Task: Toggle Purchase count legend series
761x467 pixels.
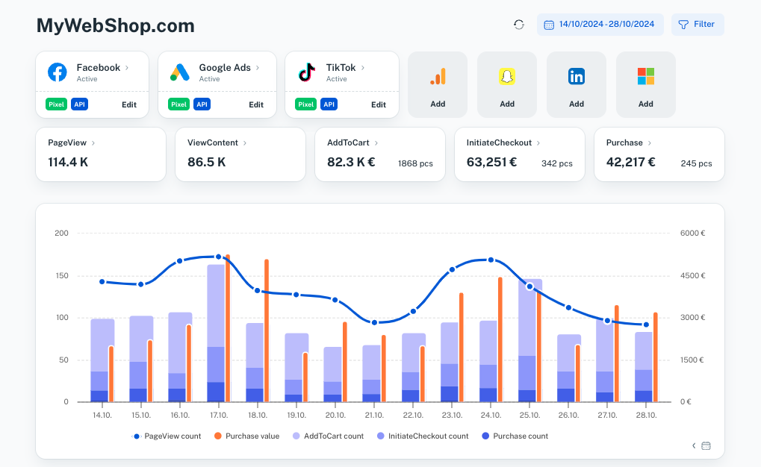Action: tap(515, 436)
